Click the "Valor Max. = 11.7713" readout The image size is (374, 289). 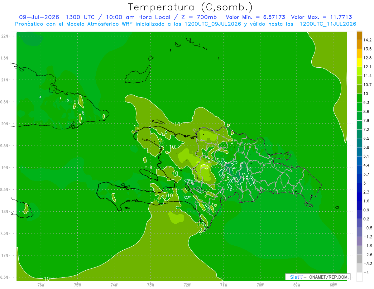[x=322, y=17]
